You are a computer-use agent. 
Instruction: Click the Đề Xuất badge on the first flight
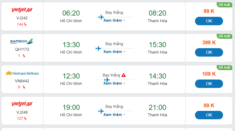[224, 5]
